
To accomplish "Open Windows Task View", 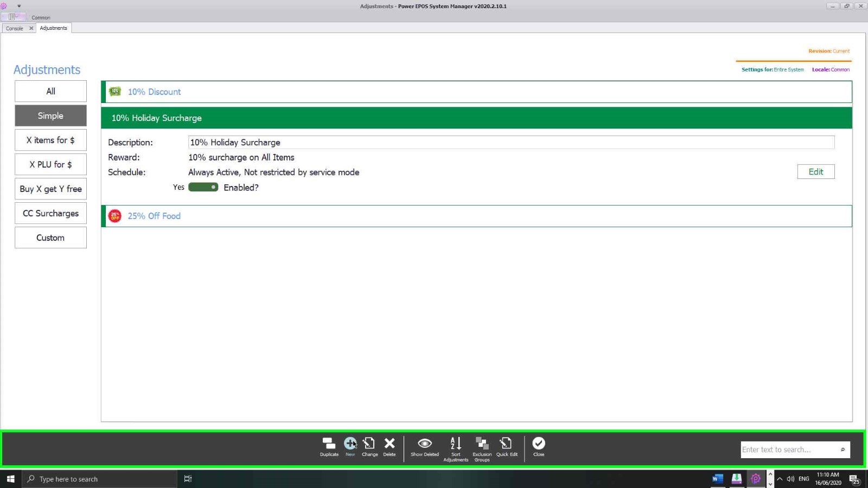I will coord(188,479).
